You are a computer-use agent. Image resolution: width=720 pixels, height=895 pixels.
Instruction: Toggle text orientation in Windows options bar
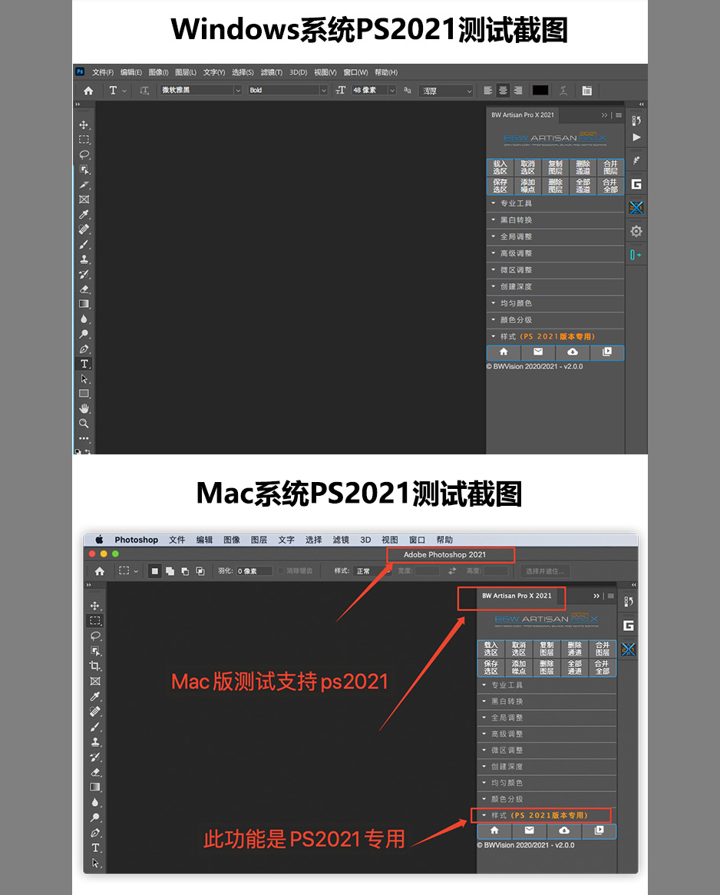(x=144, y=91)
